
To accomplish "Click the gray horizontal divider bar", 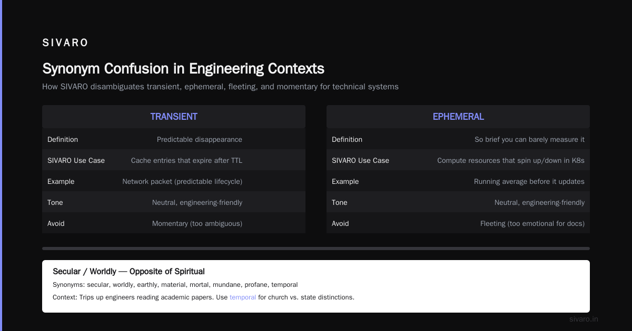I will (x=316, y=249).
